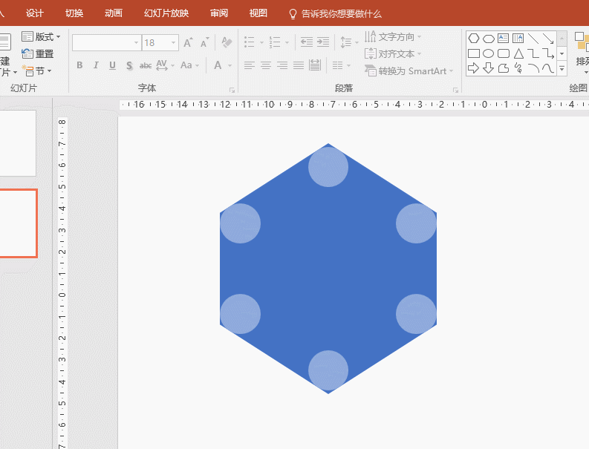This screenshot has height=449, width=589.
Task: Open the 动画 animations tab
Action: [114, 13]
